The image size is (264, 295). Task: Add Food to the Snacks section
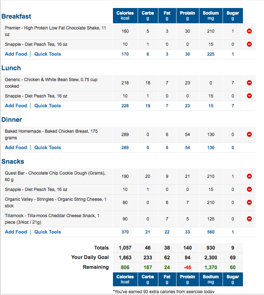[x=16, y=232]
